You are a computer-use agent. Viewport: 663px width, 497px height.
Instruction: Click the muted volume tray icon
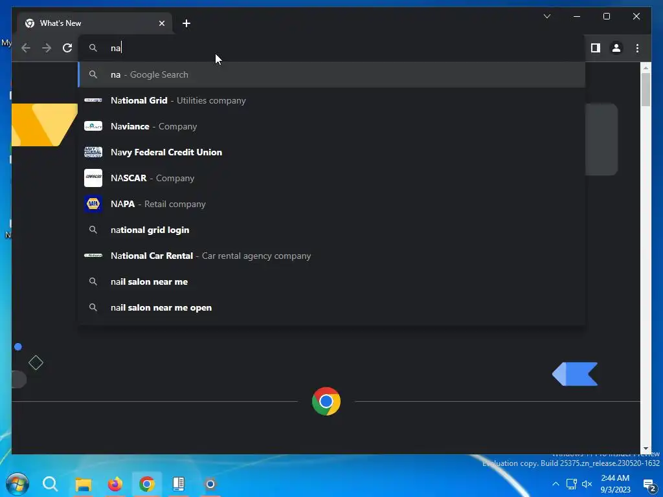[x=587, y=484]
